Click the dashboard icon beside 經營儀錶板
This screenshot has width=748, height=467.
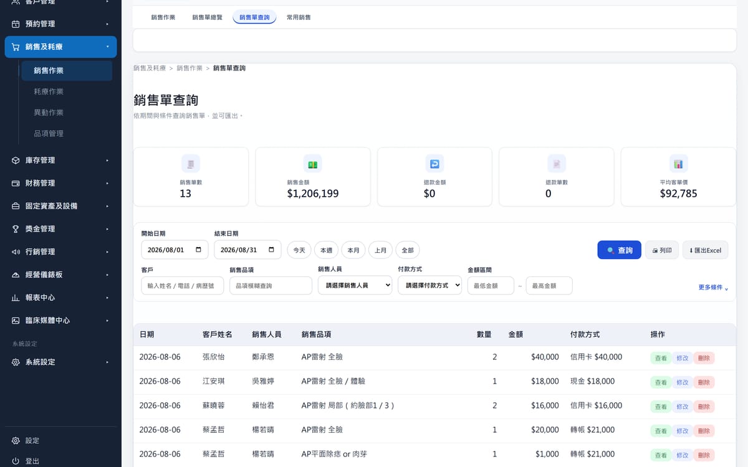16,275
